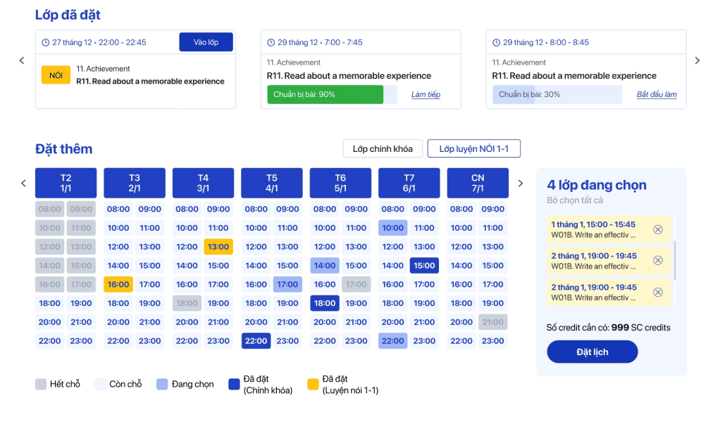Switch to the Lớp luyện NÓI 1-1 tab
The image size is (720, 429).
coord(473,148)
